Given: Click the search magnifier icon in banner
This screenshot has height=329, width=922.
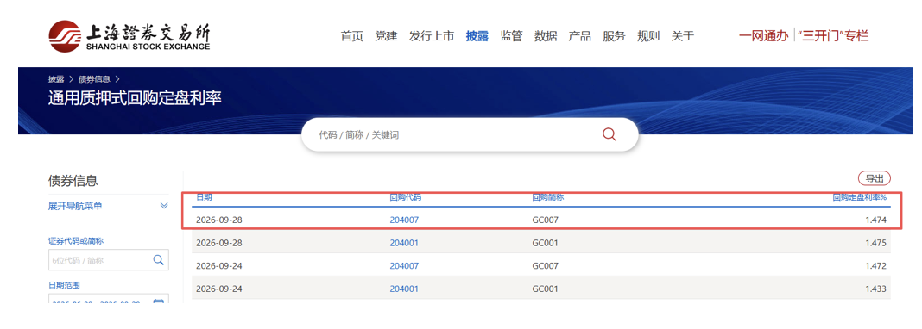Looking at the screenshot, I should pyautogui.click(x=609, y=134).
